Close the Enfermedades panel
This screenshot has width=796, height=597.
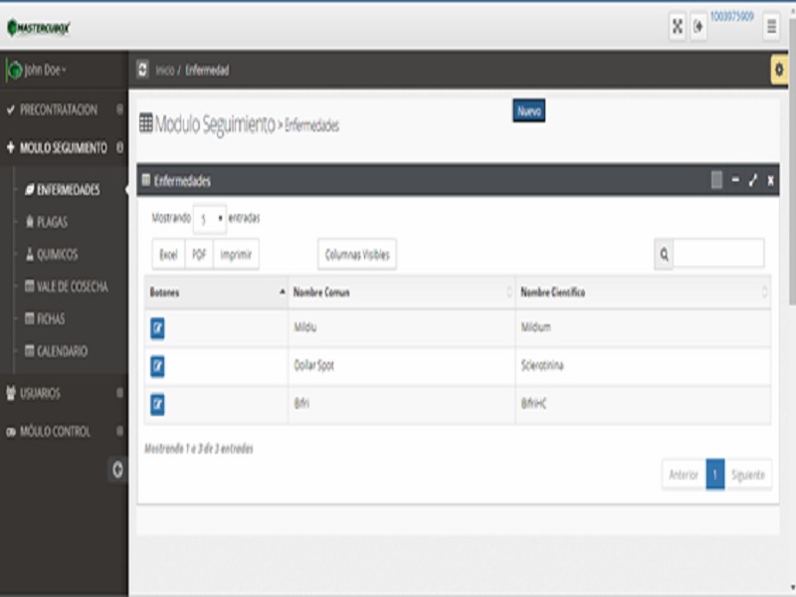[770, 181]
